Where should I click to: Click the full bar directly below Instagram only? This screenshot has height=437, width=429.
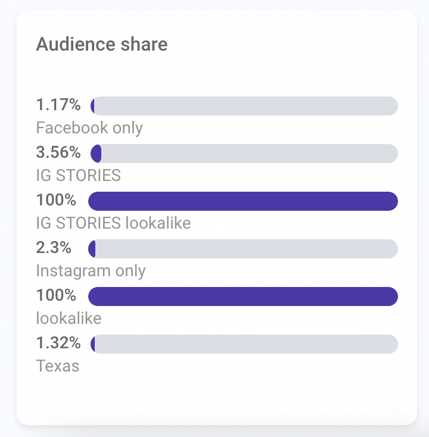click(x=243, y=296)
